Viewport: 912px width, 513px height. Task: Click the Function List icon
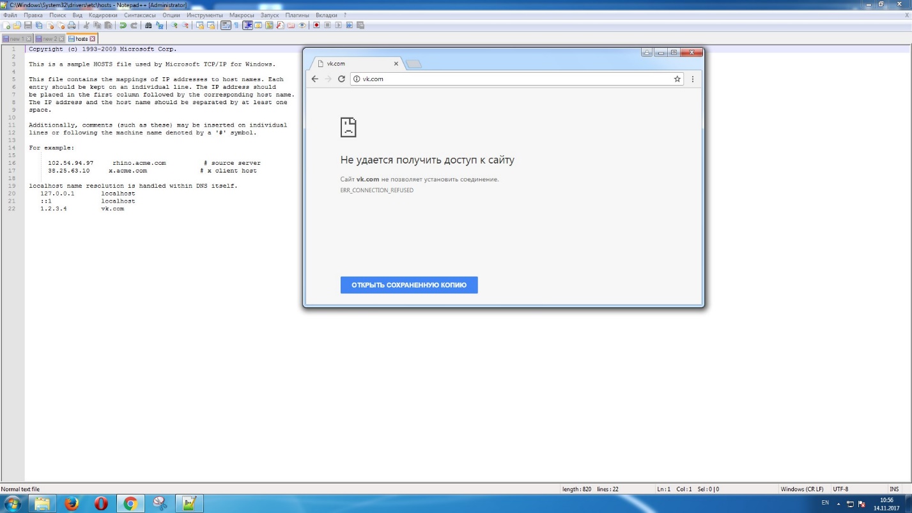click(281, 26)
